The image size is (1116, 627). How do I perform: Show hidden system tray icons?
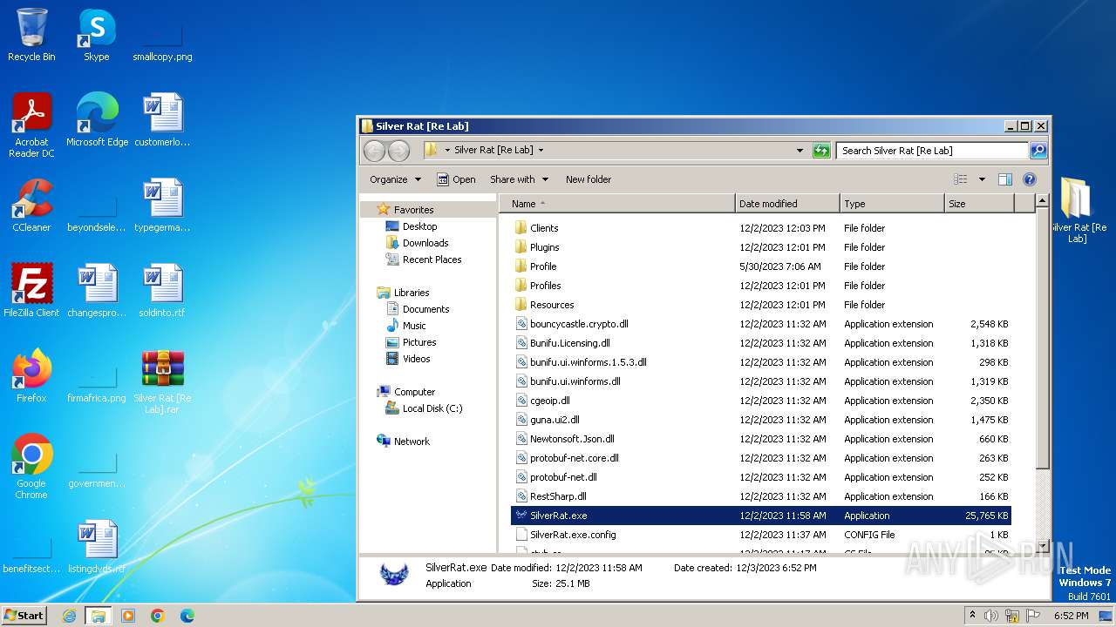972,616
